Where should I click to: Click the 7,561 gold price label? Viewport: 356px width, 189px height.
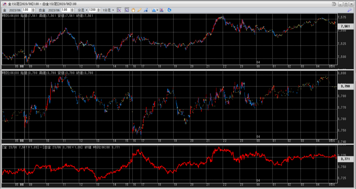point(345,26)
